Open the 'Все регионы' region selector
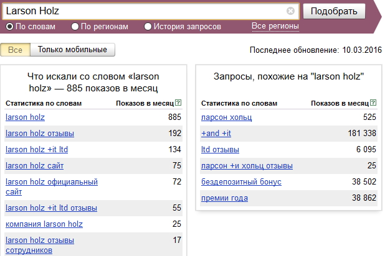Viewport: 385px width, 256px height. [x=275, y=26]
